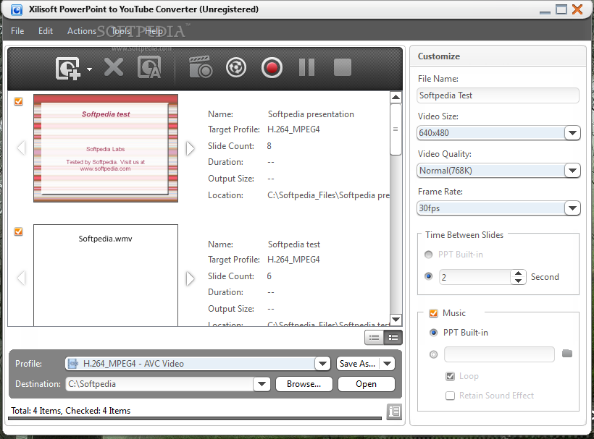Open the Actions menu
Viewport: 594px width, 439px height.
[82, 31]
